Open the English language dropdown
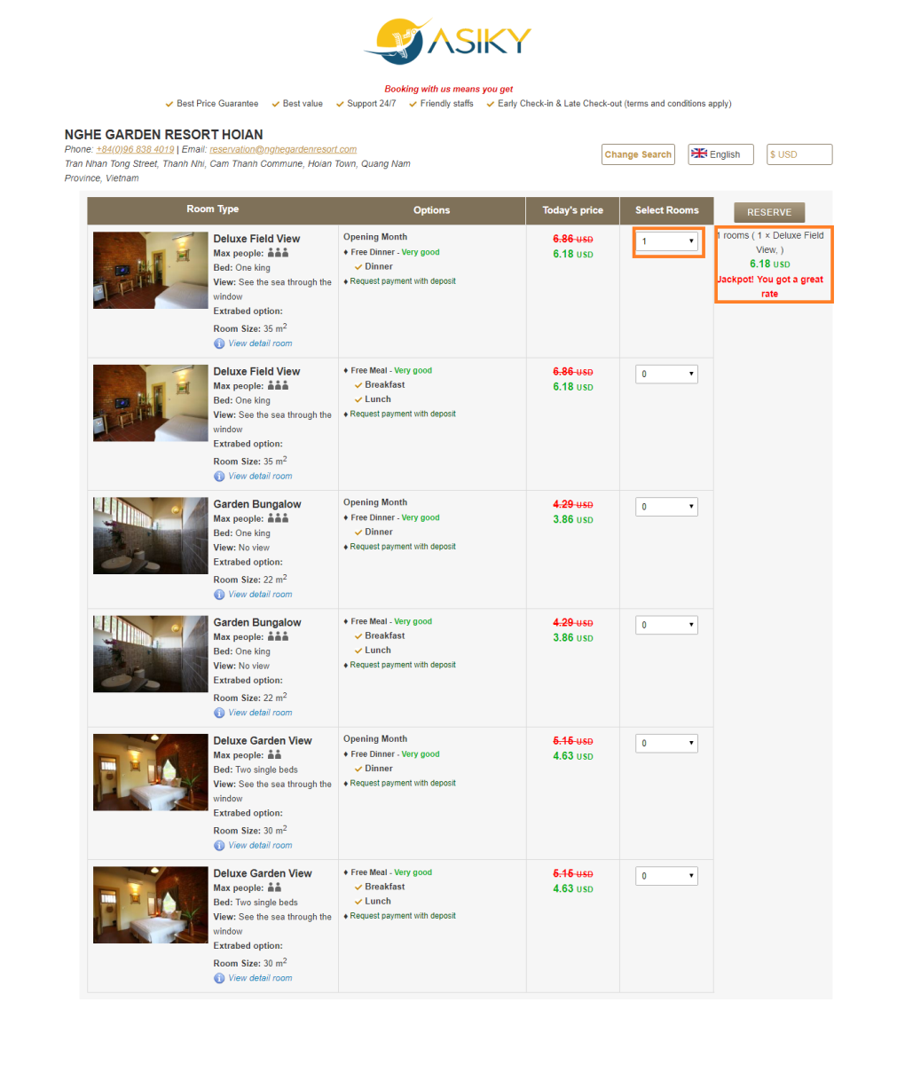897x1065 pixels. coord(720,154)
